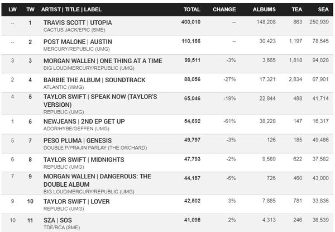Viewport: 335px width, 232px height.
Task: Open Barbie The Album Soundtrack row
Action: pos(94,80)
